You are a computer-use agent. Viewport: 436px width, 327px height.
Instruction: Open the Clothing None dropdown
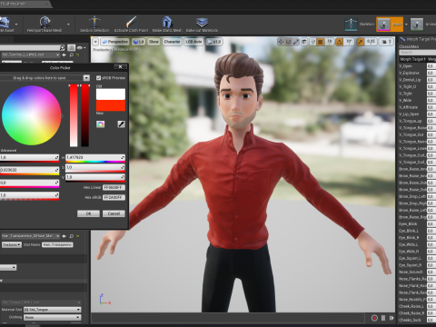pos(53,317)
